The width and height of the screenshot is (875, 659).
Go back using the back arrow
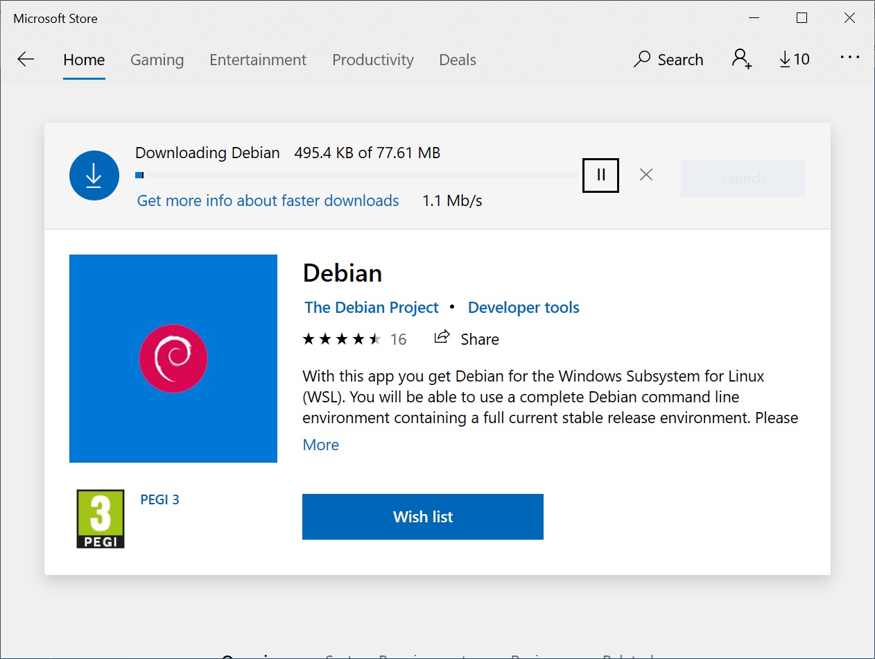point(26,60)
